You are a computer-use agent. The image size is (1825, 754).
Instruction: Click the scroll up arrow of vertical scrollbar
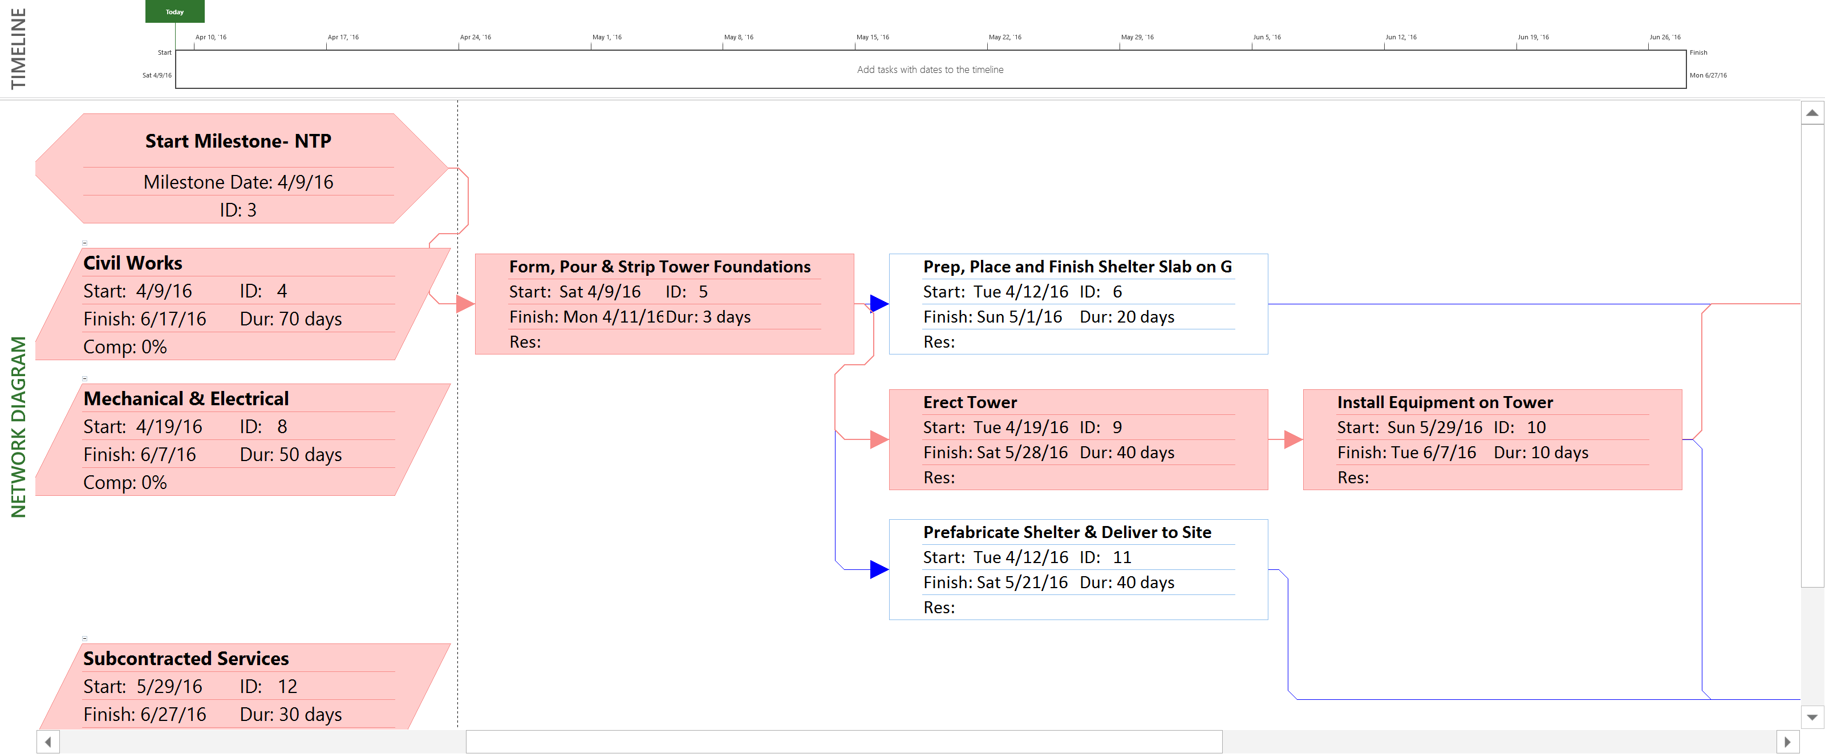(1812, 113)
